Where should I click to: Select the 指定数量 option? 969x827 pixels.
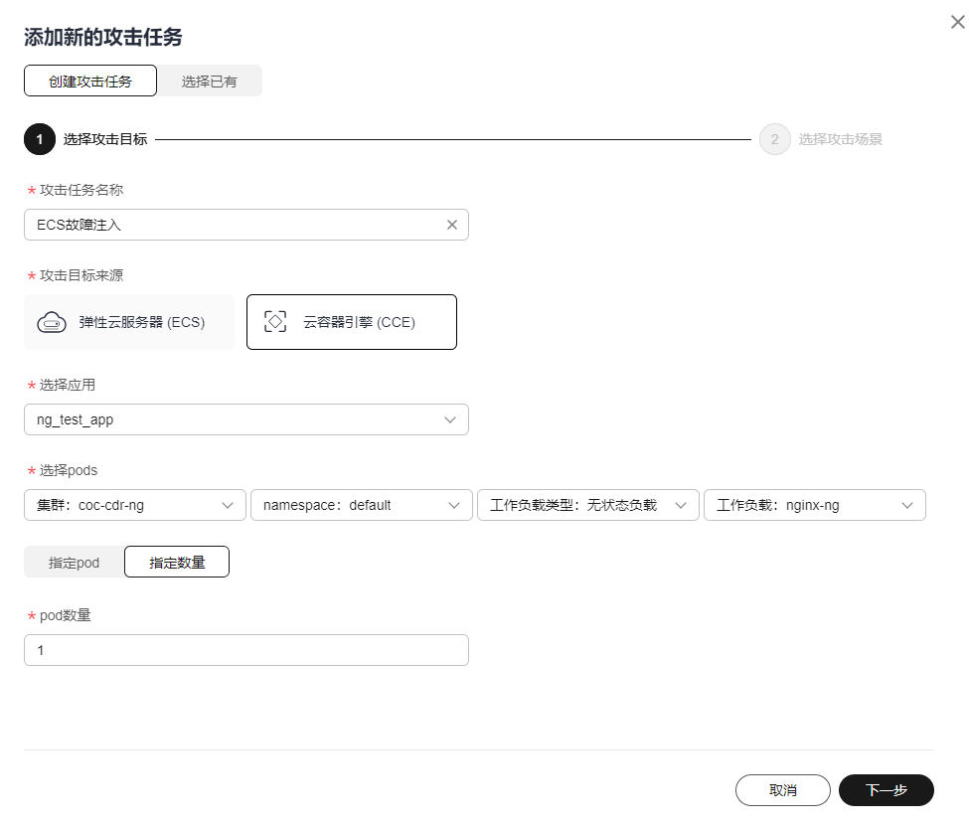tap(177, 562)
